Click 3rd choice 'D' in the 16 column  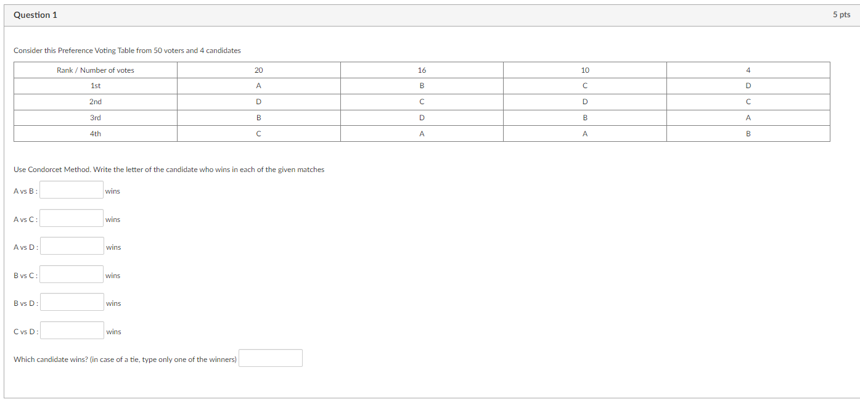click(422, 118)
